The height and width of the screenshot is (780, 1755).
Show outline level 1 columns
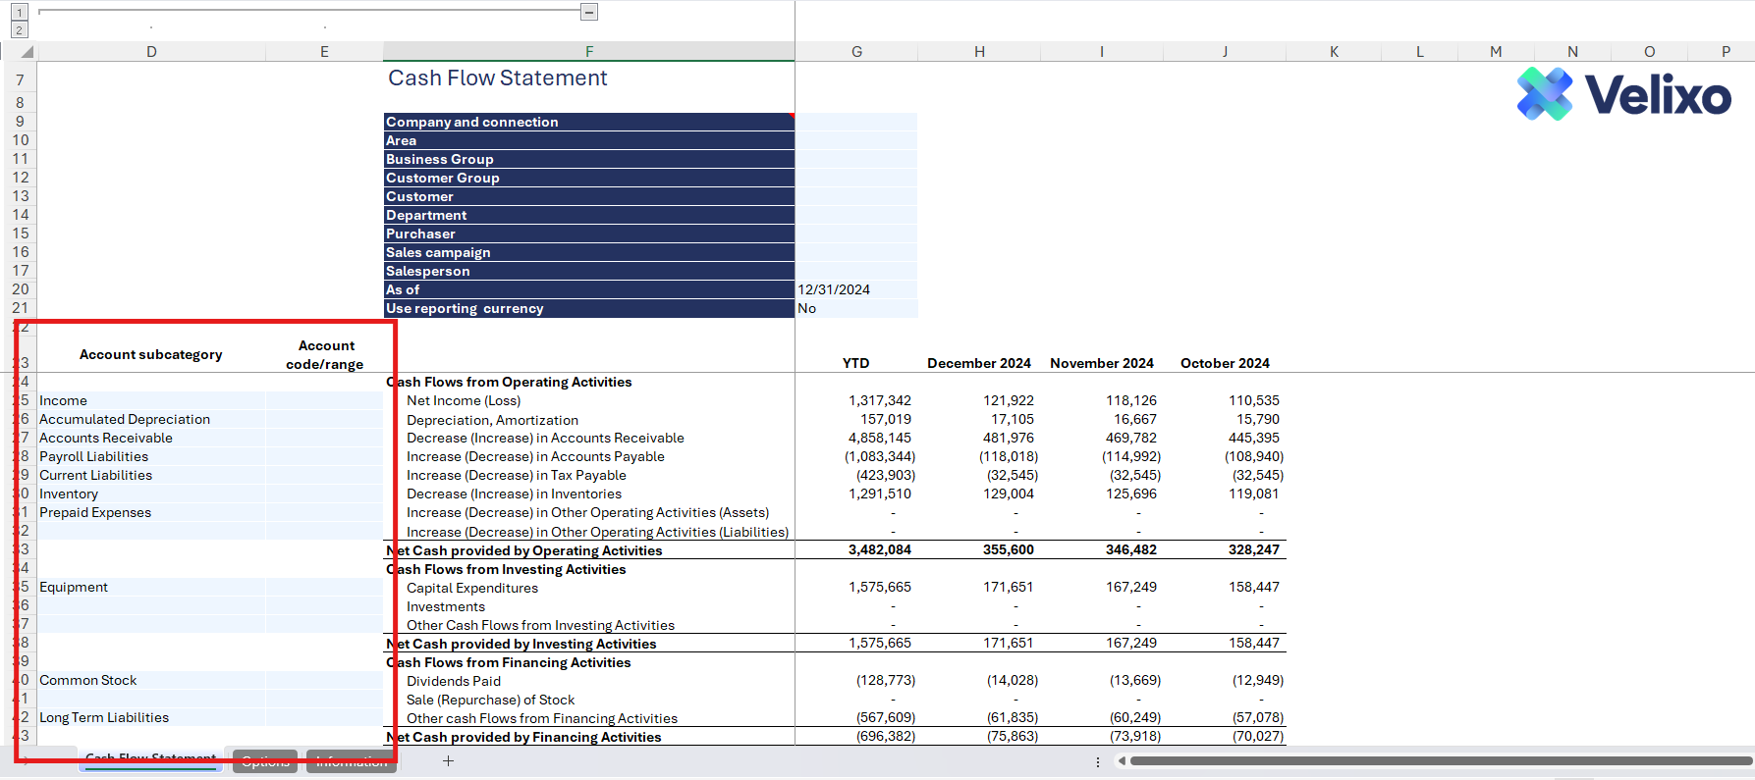click(19, 13)
